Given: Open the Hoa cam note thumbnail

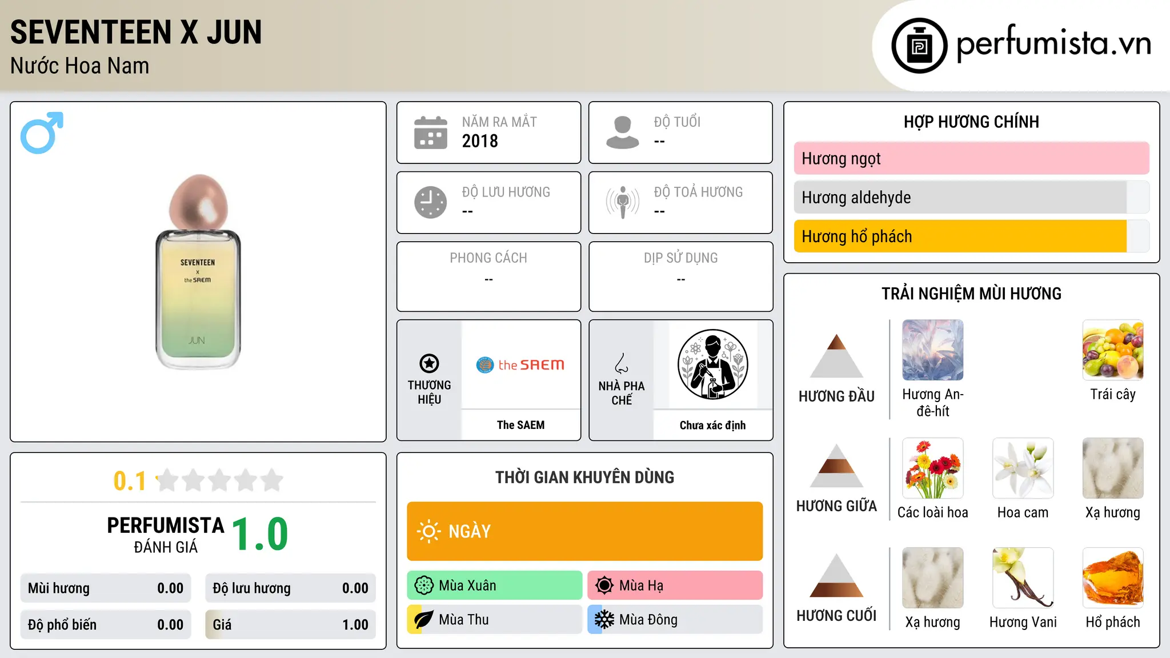Looking at the screenshot, I should point(1023,468).
